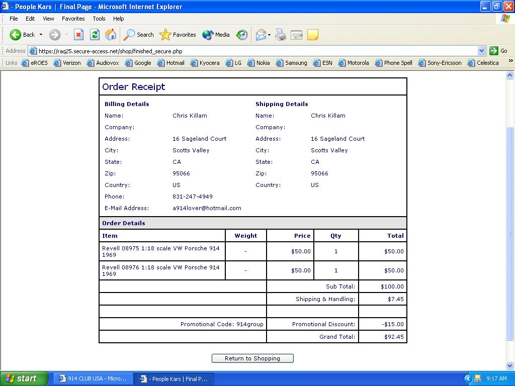The image size is (515, 386).
Task: Click the Stop loading icon
Action: 78,35
